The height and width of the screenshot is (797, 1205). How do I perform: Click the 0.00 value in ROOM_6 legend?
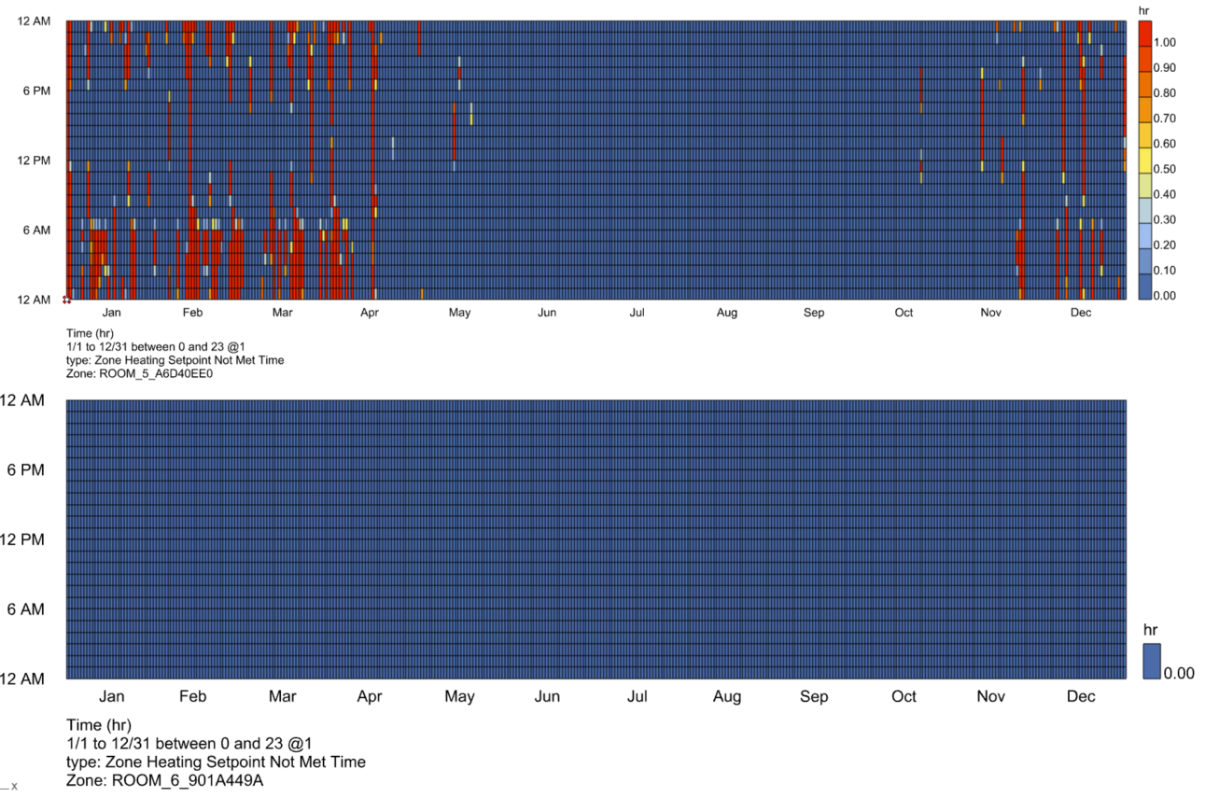1179,673
